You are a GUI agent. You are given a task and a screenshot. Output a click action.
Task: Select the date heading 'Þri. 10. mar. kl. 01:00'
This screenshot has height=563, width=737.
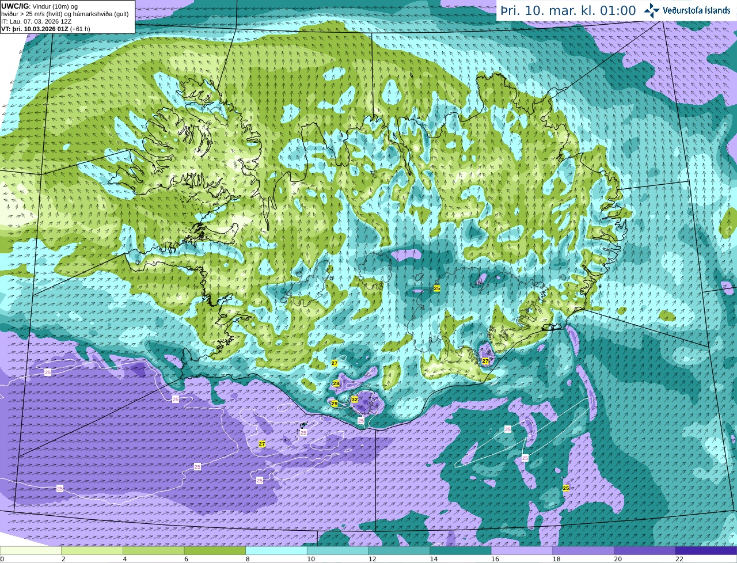point(568,10)
